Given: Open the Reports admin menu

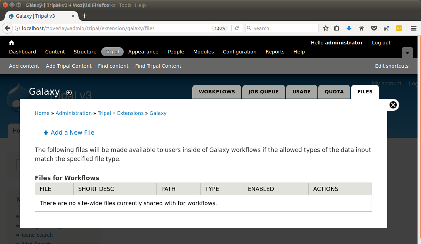Looking at the screenshot, I should click(275, 52).
